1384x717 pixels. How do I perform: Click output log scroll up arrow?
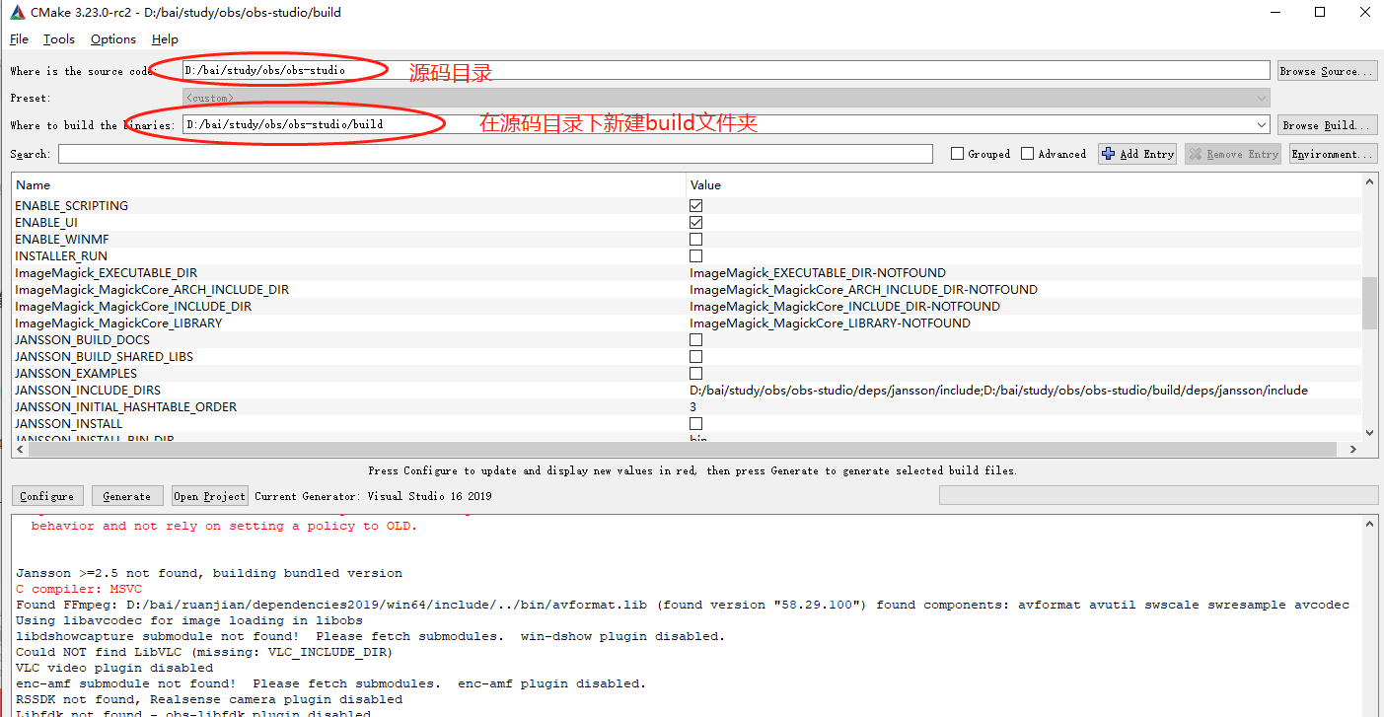1369,523
